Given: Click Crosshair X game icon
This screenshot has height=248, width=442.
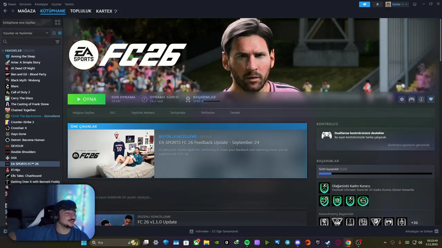Looking at the screenshot, I should [x=8, y=128].
